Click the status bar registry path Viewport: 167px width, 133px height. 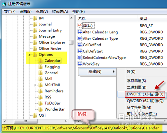(80, 128)
